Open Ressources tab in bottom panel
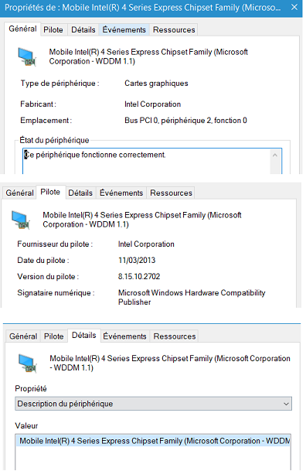 175,336
